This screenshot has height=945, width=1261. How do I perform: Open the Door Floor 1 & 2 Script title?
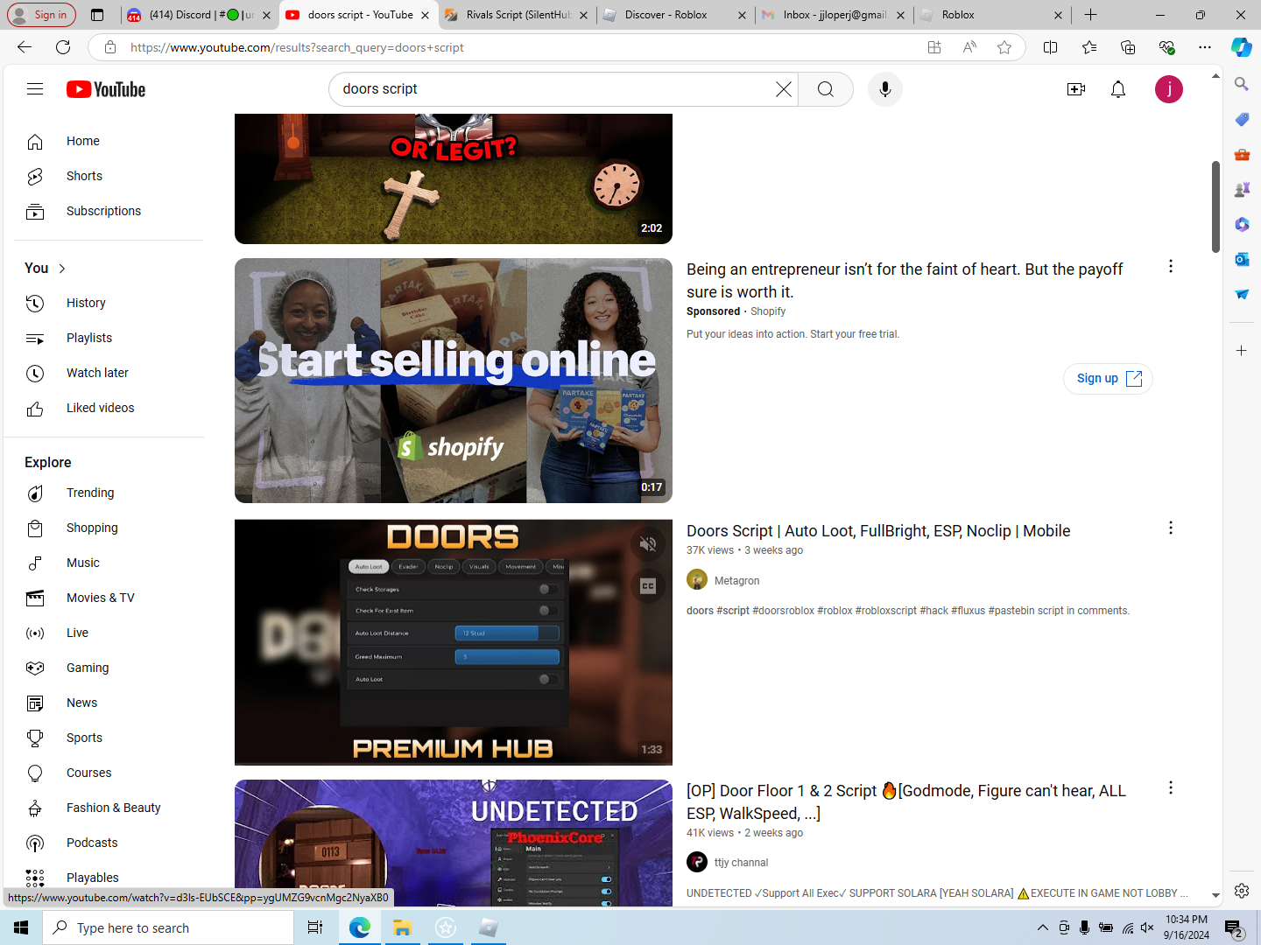(x=906, y=802)
